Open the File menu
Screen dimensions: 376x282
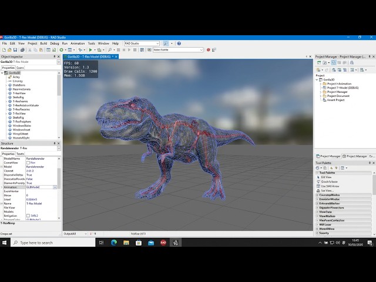[4, 43]
